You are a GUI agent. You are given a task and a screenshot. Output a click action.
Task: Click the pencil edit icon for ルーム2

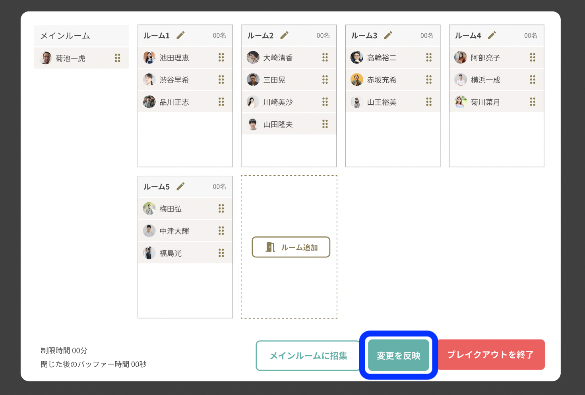[x=284, y=35]
